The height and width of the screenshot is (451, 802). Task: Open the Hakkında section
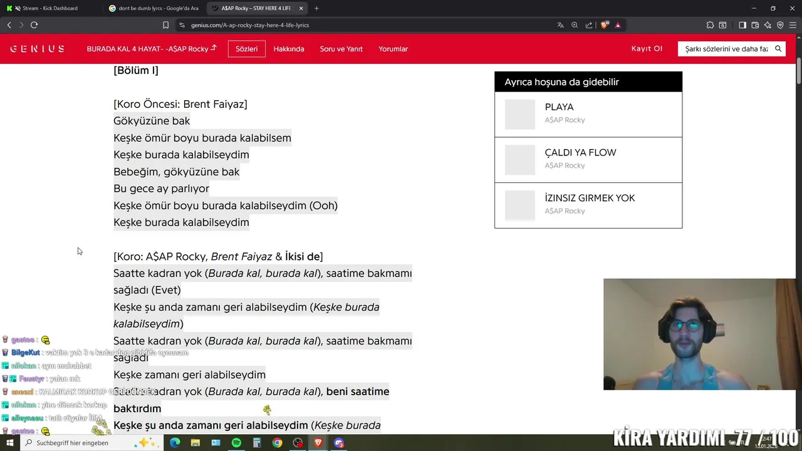click(289, 49)
